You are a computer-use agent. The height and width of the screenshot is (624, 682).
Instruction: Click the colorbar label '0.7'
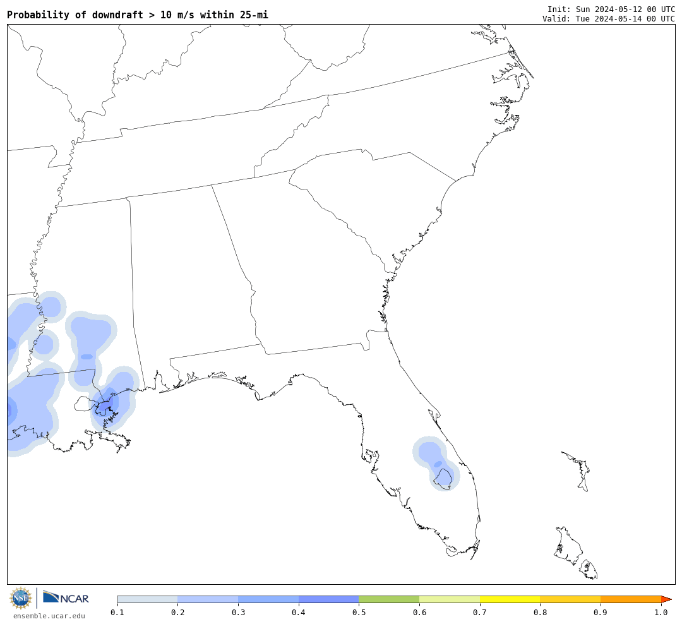pyautogui.click(x=480, y=612)
